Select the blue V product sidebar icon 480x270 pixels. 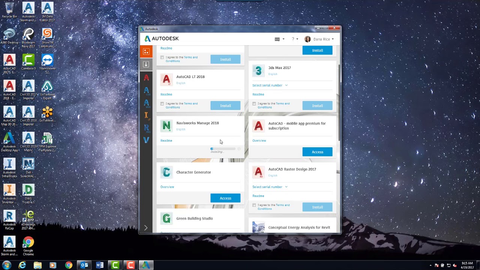click(x=146, y=140)
